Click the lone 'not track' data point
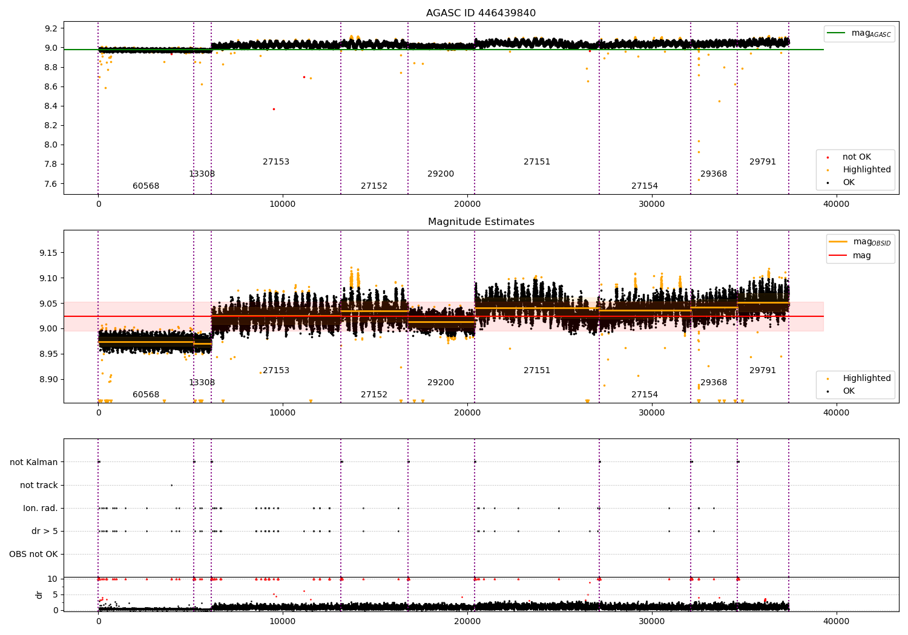908x635 pixels. pyautogui.click(x=171, y=485)
